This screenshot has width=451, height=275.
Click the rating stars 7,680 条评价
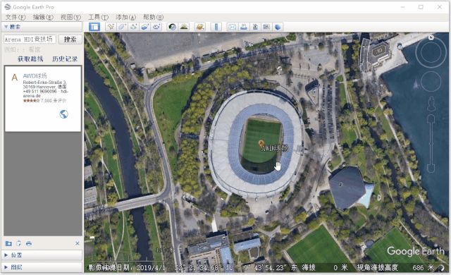coord(44,101)
